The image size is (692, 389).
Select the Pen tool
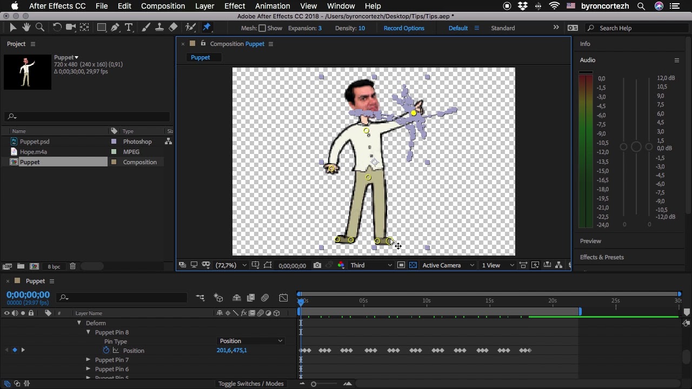click(x=115, y=28)
